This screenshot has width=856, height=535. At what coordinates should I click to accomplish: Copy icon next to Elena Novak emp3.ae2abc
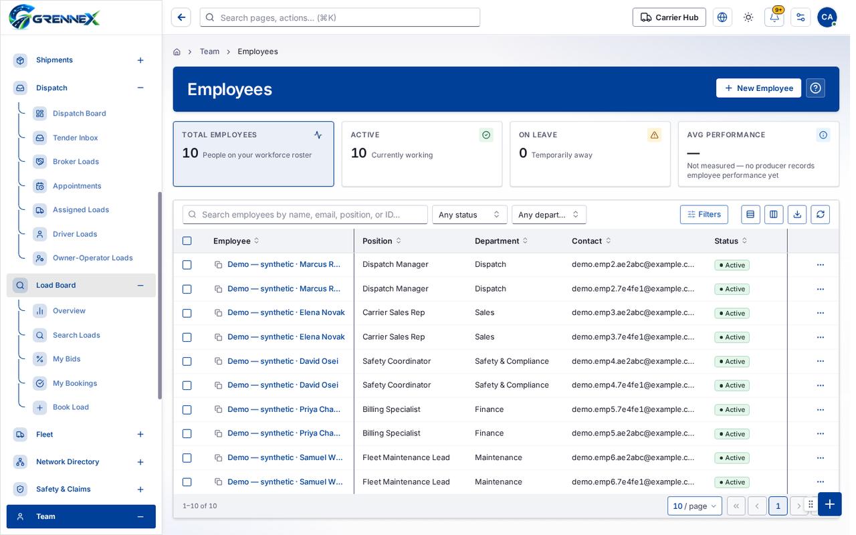(x=218, y=313)
